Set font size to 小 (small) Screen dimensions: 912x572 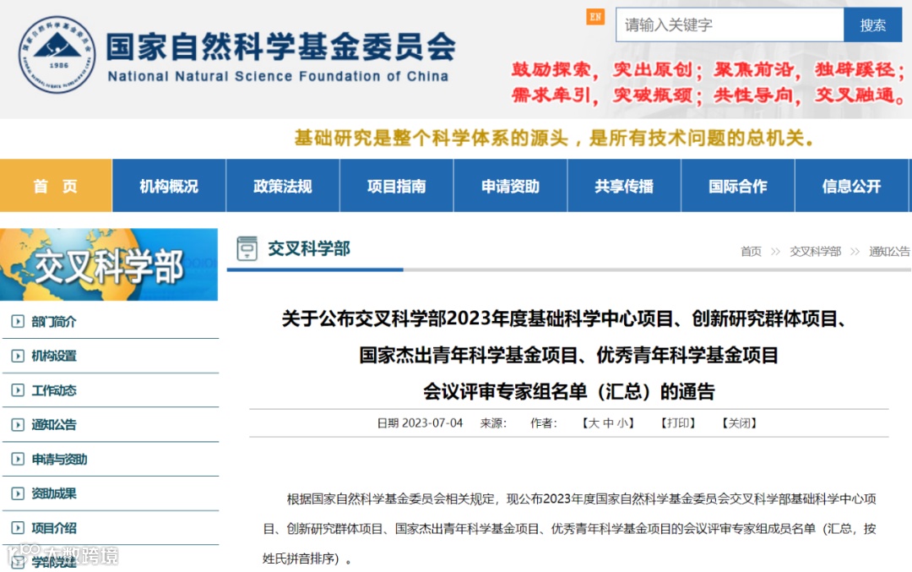tap(622, 423)
